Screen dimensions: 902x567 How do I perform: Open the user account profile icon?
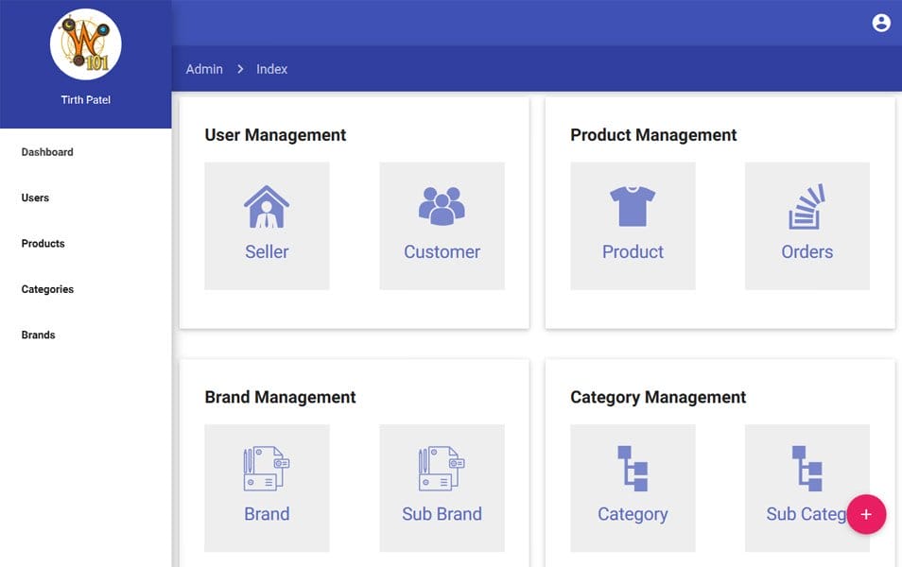881,23
